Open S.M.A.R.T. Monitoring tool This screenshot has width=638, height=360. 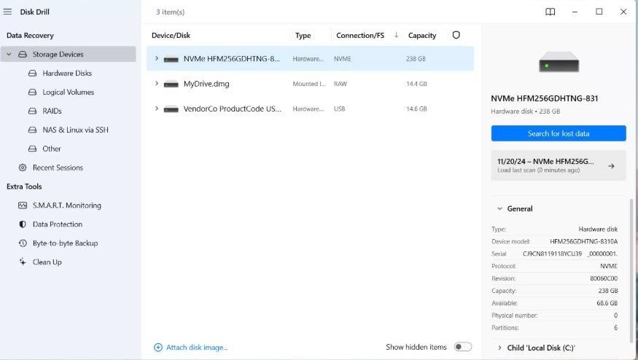pyautogui.click(x=66, y=206)
